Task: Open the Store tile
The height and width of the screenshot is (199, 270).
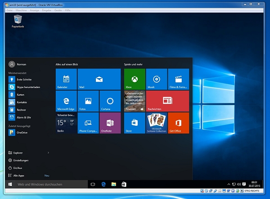Action: click(x=135, y=123)
